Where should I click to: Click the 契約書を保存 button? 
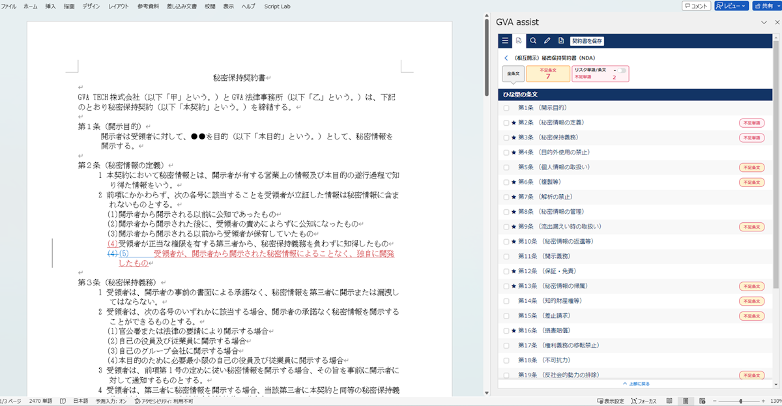587,41
